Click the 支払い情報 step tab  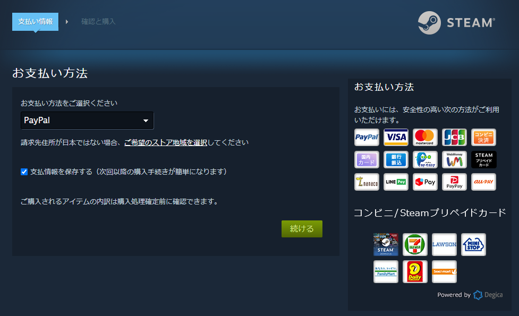35,21
